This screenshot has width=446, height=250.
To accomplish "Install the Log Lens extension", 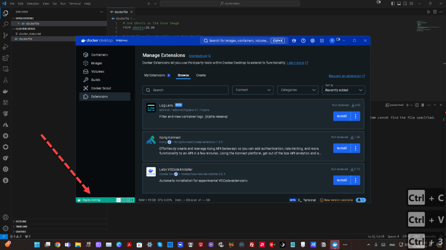I will pos(342,116).
